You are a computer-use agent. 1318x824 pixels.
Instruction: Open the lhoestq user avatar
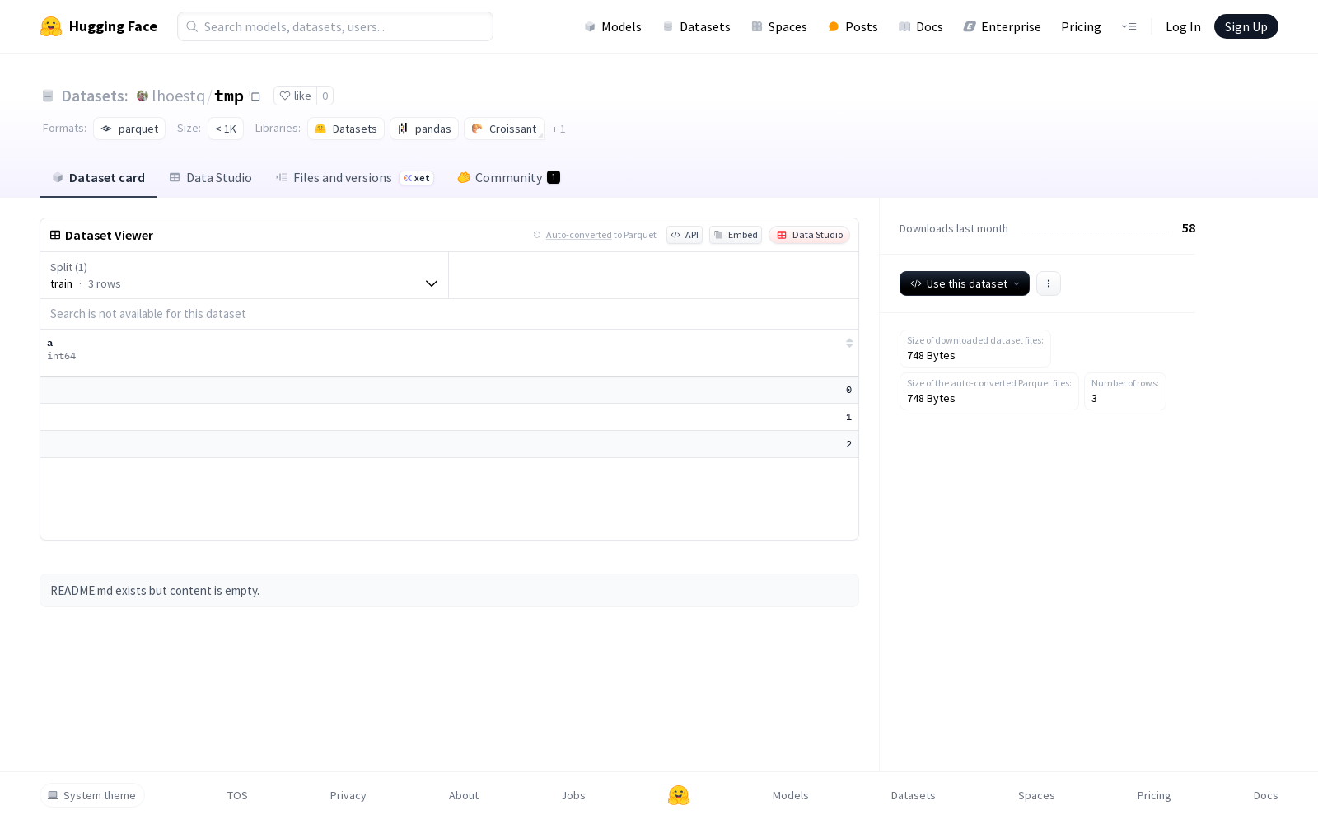[x=143, y=96]
